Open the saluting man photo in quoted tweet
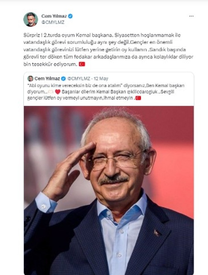The height and width of the screenshot is (275, 208). (109, 190)
